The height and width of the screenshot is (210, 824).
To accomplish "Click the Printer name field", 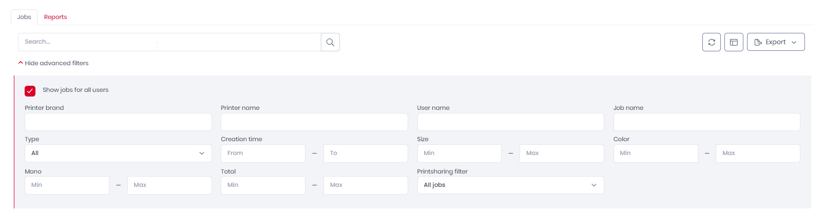I will tap(314, 122).
